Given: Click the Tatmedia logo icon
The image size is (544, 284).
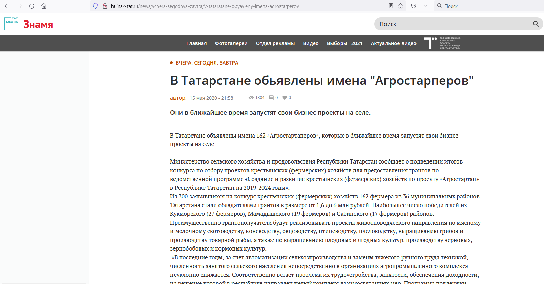Looking at the screenshot, I should pyautogui.click(x=11, y=24).
